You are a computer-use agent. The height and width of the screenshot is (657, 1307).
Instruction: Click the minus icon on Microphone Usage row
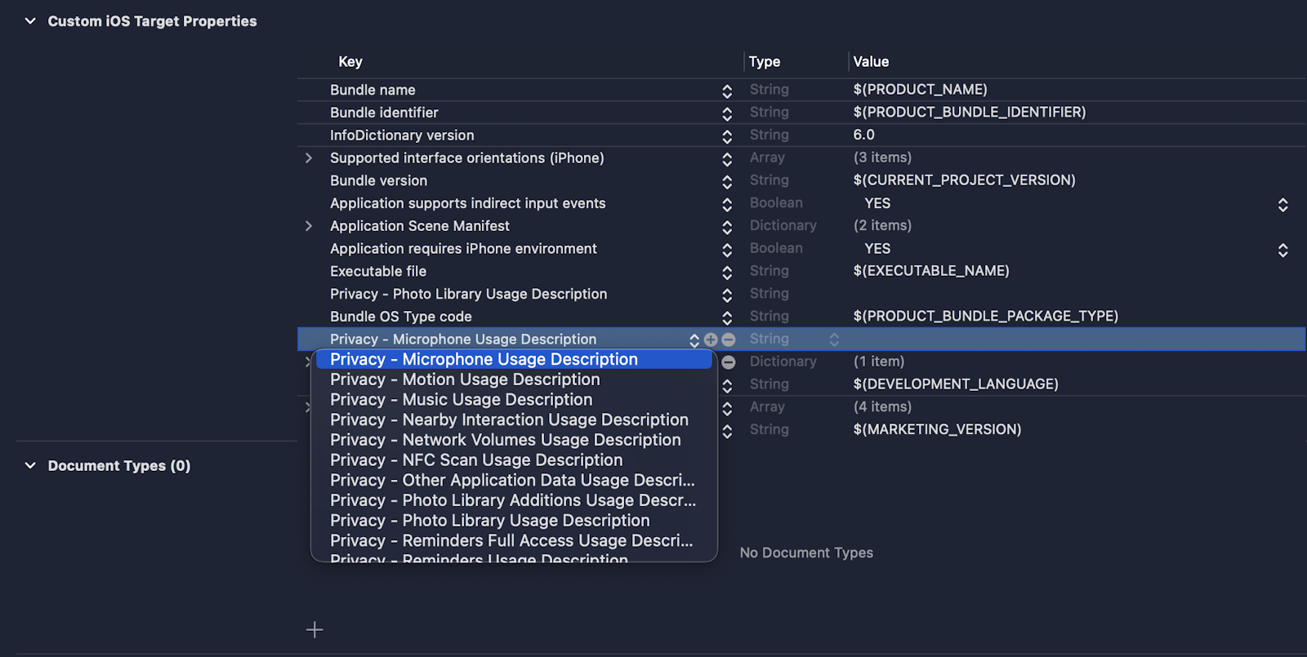tap(729, 340)
